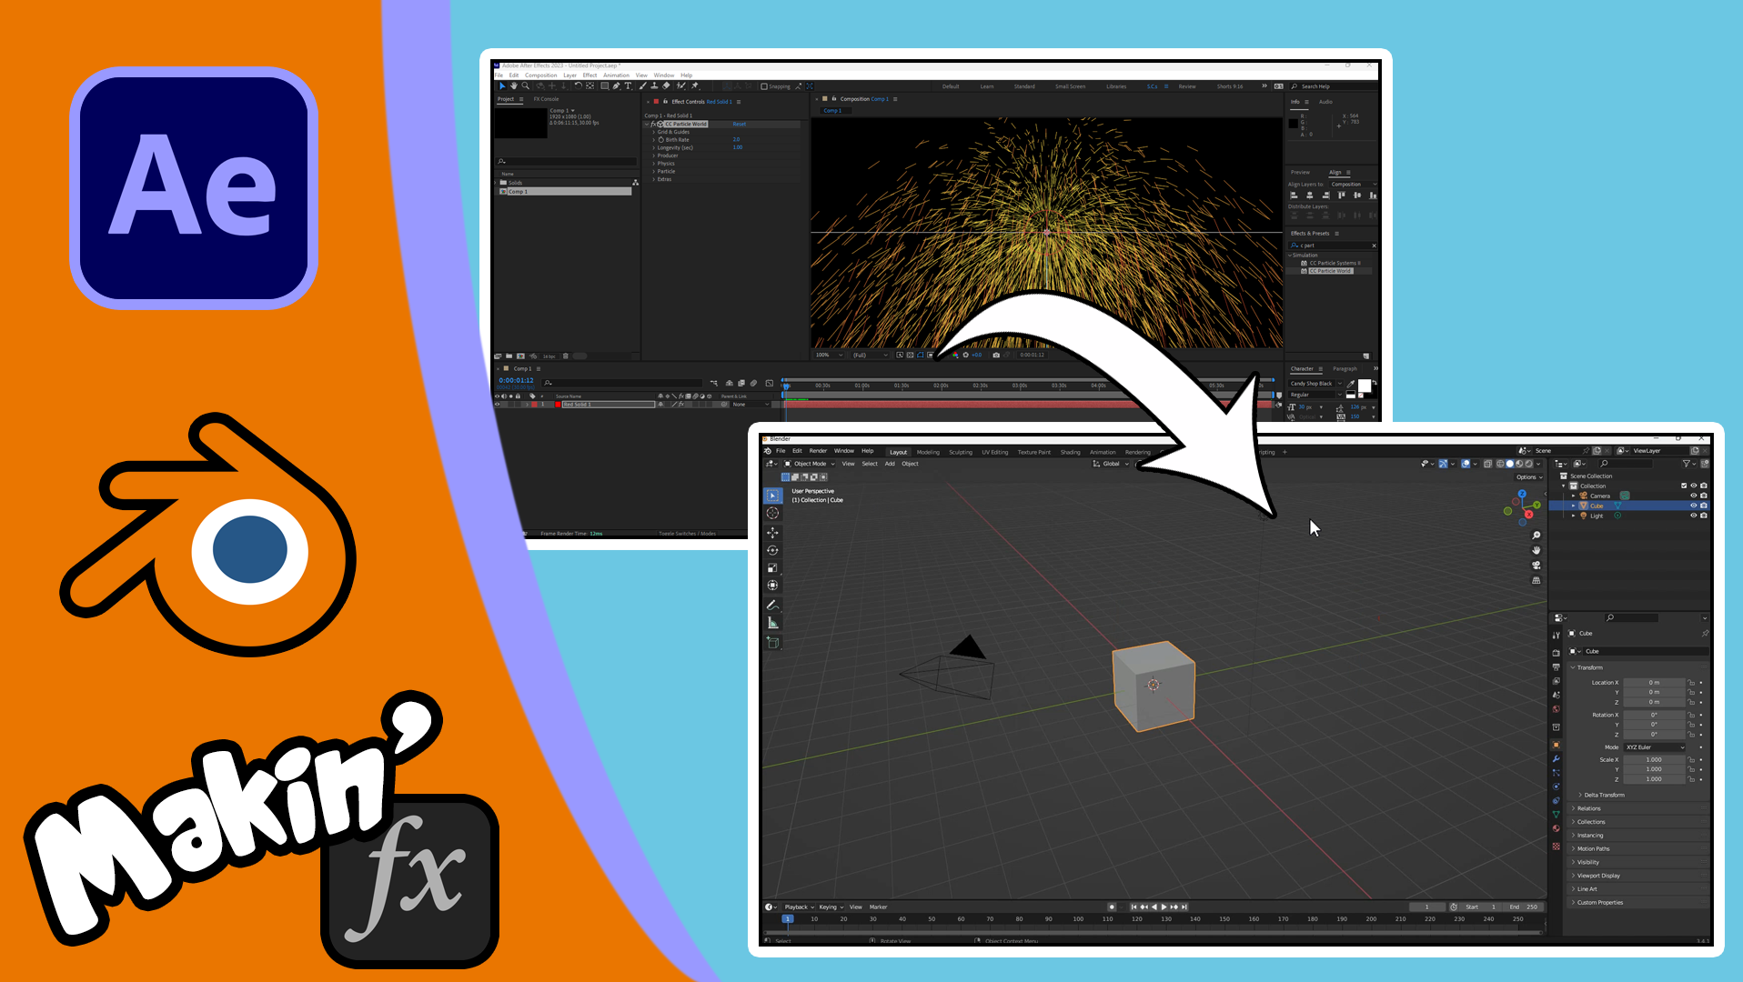This screenshot has height=982, width=1743.
Task: Switch Blender perspective/orthographic grid icon
Action: point(1536,580)
